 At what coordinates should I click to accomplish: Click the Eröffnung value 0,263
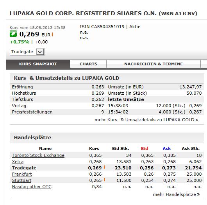98,87
